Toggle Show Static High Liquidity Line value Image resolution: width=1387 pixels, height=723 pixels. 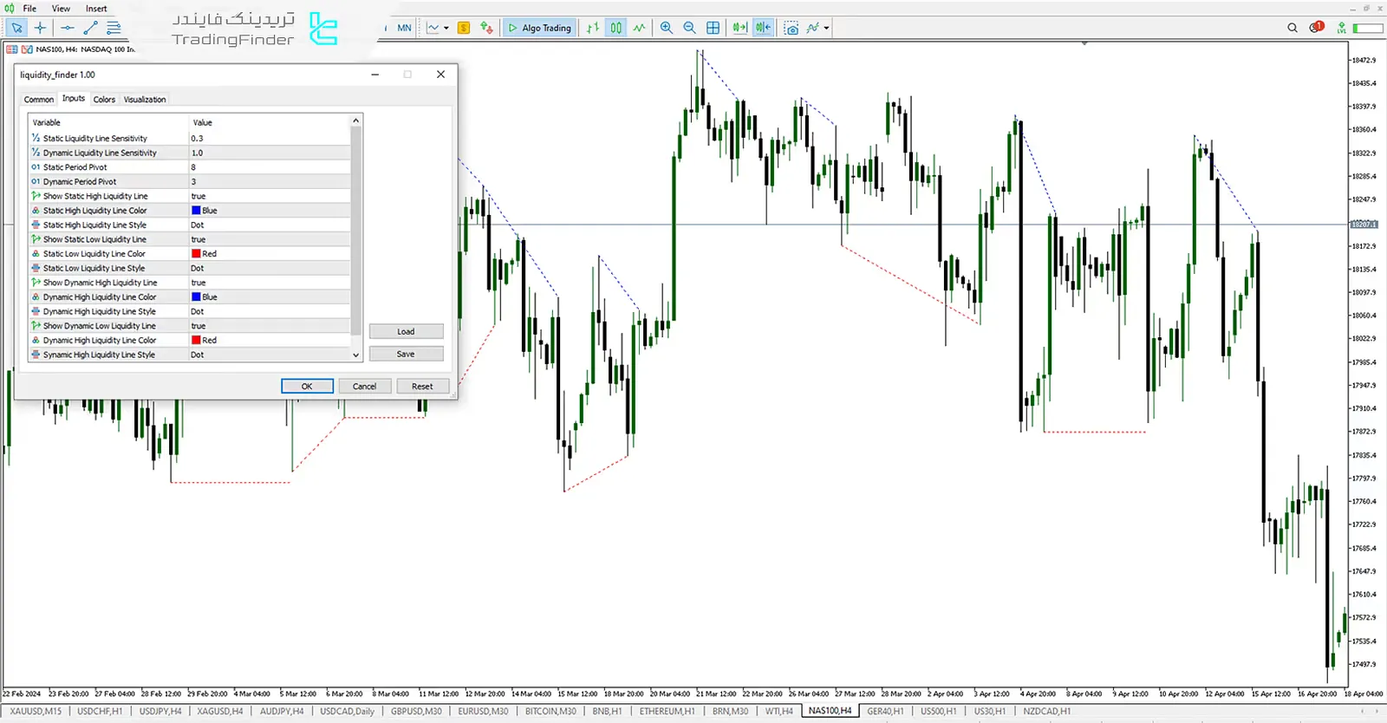pos(269,196)
